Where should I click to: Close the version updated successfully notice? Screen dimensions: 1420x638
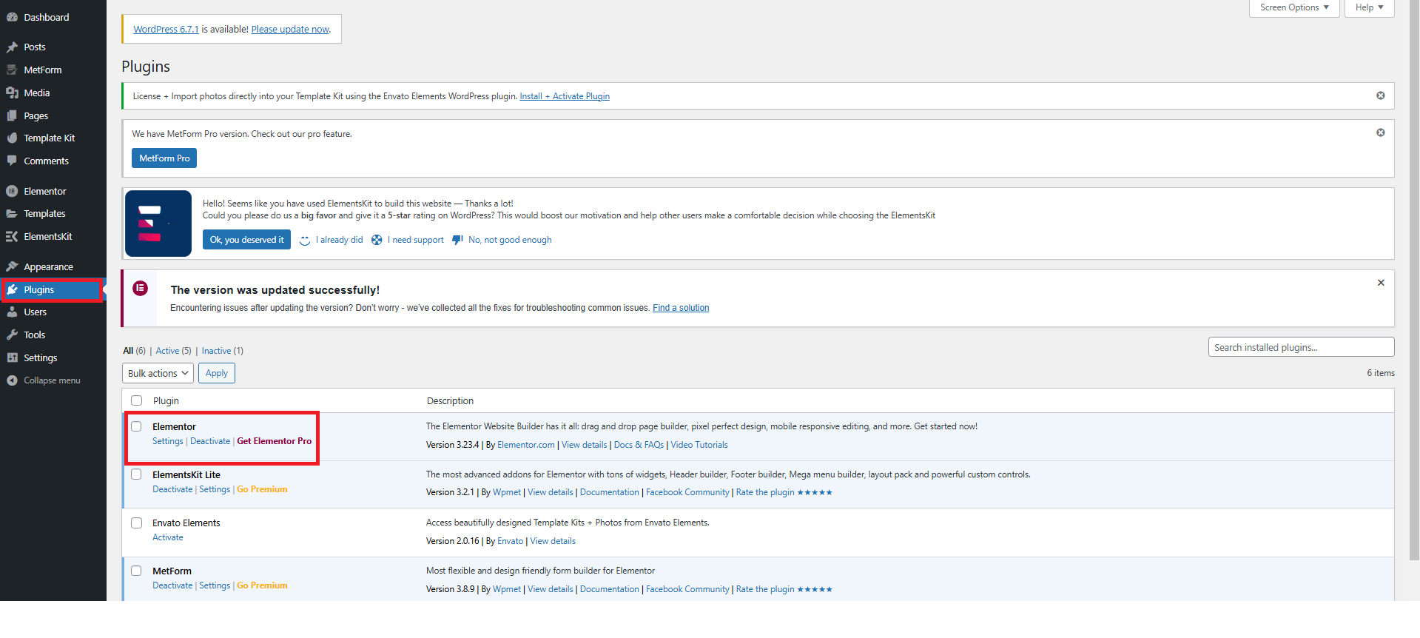click(x=1381, y=283)
